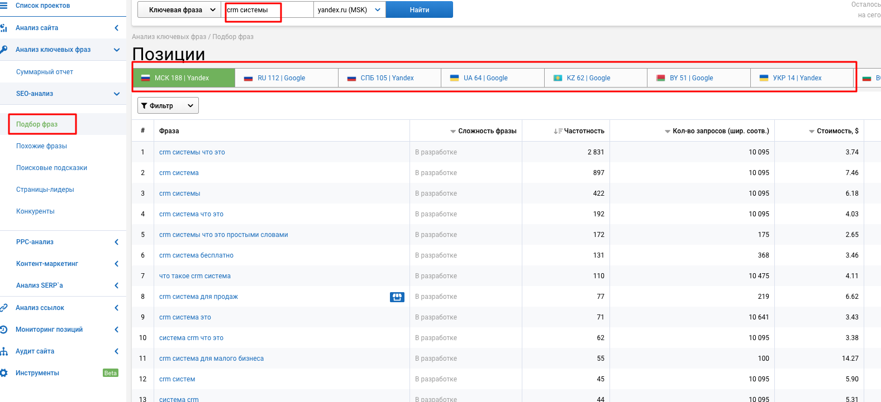Open Похожие фразы in sidebar

(41, 146)
